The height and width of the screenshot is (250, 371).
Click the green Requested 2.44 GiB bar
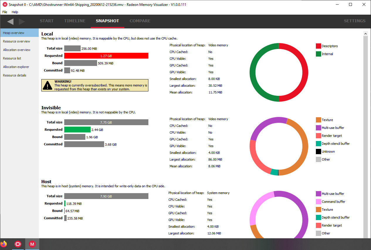click(x=77, y=130)
